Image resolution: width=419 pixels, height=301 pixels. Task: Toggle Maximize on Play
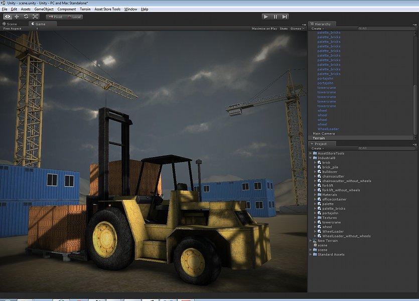[264, 29]
